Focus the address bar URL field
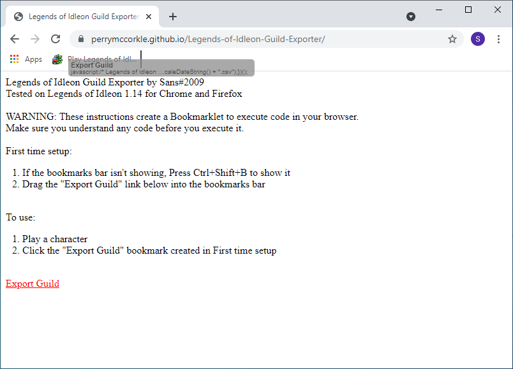The image size is (513, 369). [255, 39]
